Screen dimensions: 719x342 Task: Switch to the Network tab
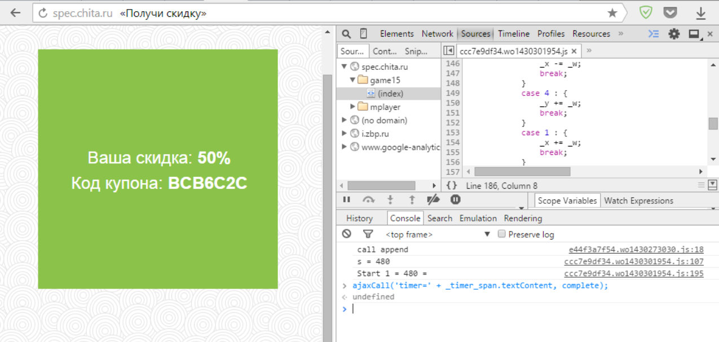pyautogui.click(x=437, y=34)
